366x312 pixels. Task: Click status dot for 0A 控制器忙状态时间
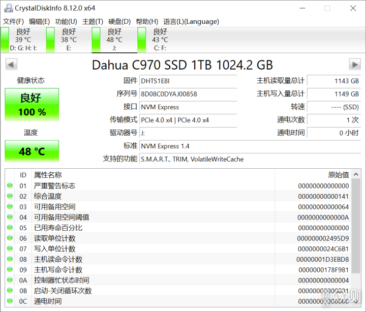click(x=10, y=280)
